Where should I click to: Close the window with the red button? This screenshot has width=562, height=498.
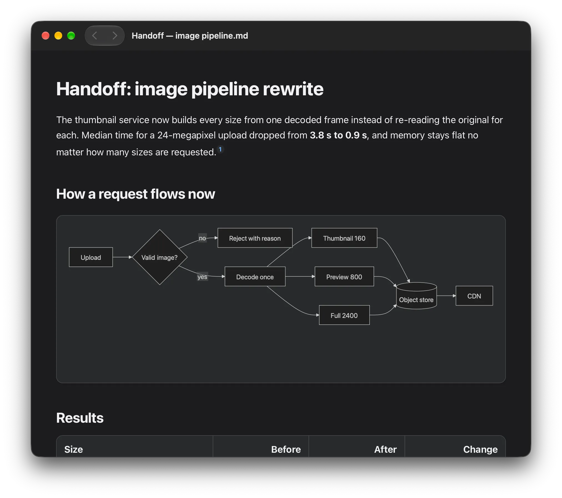click(x=46, y=36)
